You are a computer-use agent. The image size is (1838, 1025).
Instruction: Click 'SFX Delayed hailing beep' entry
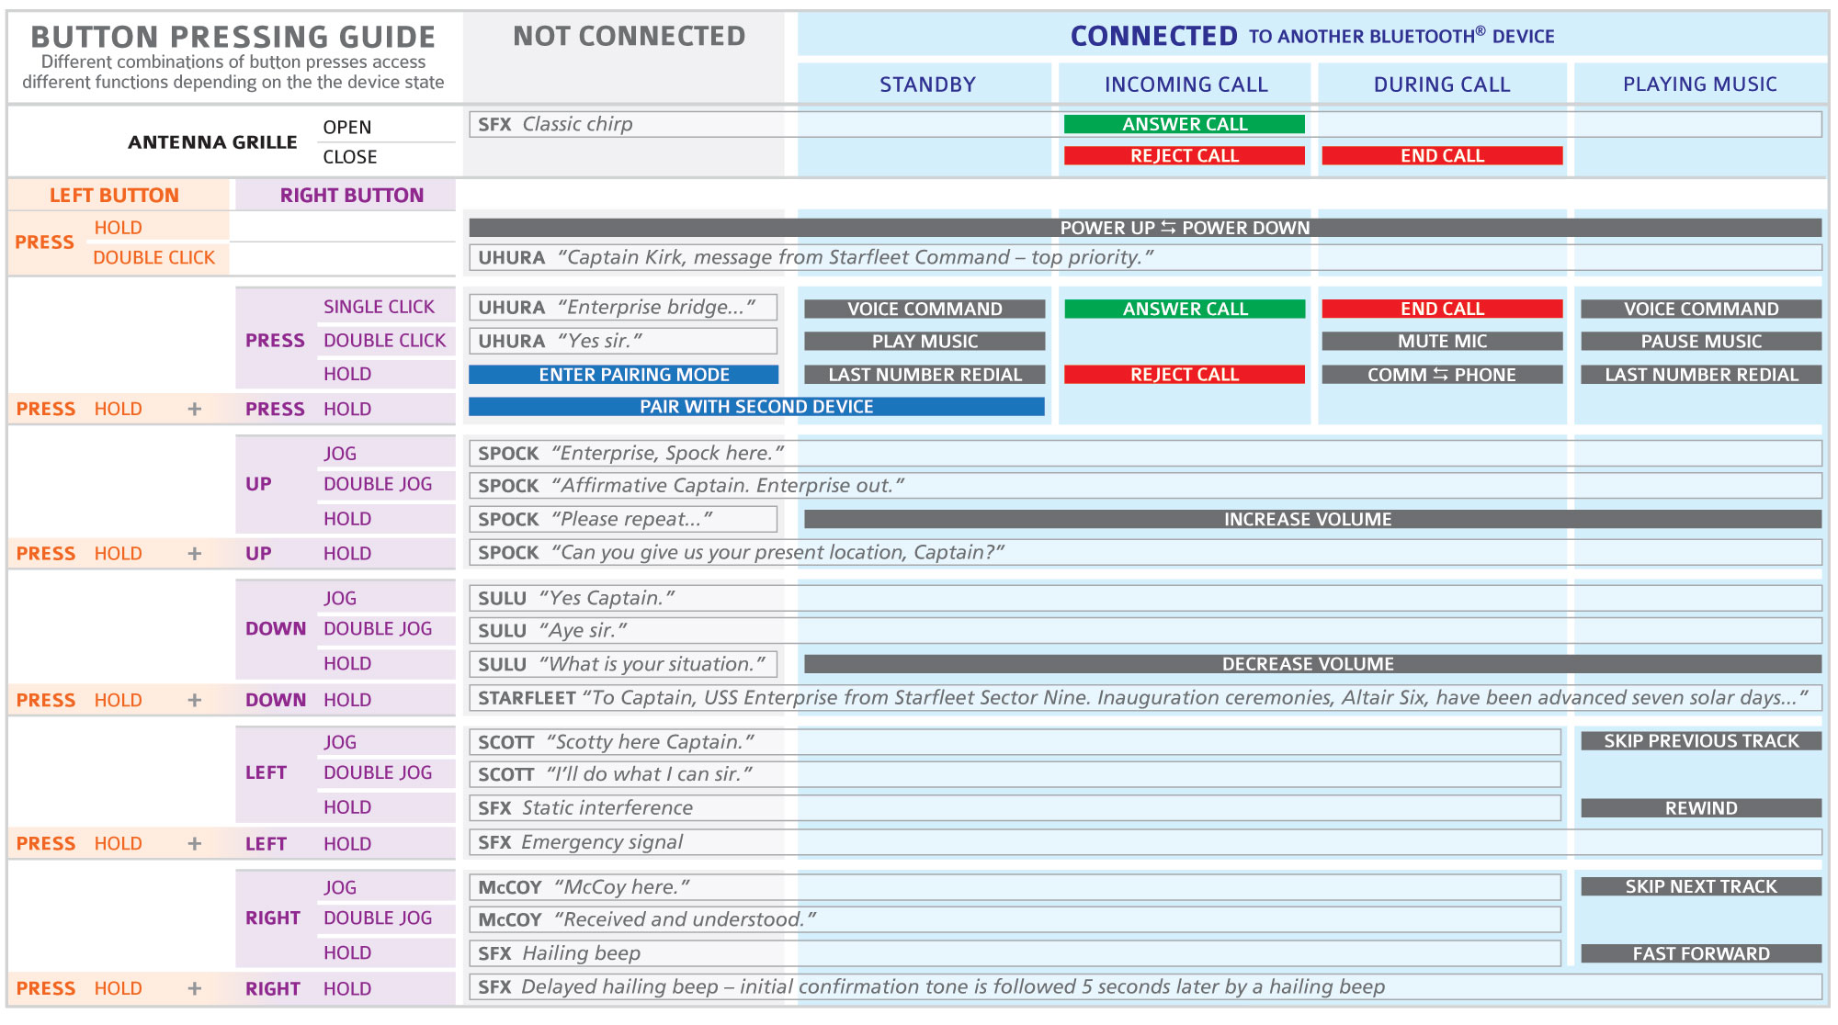click(x=1145, y=987)
